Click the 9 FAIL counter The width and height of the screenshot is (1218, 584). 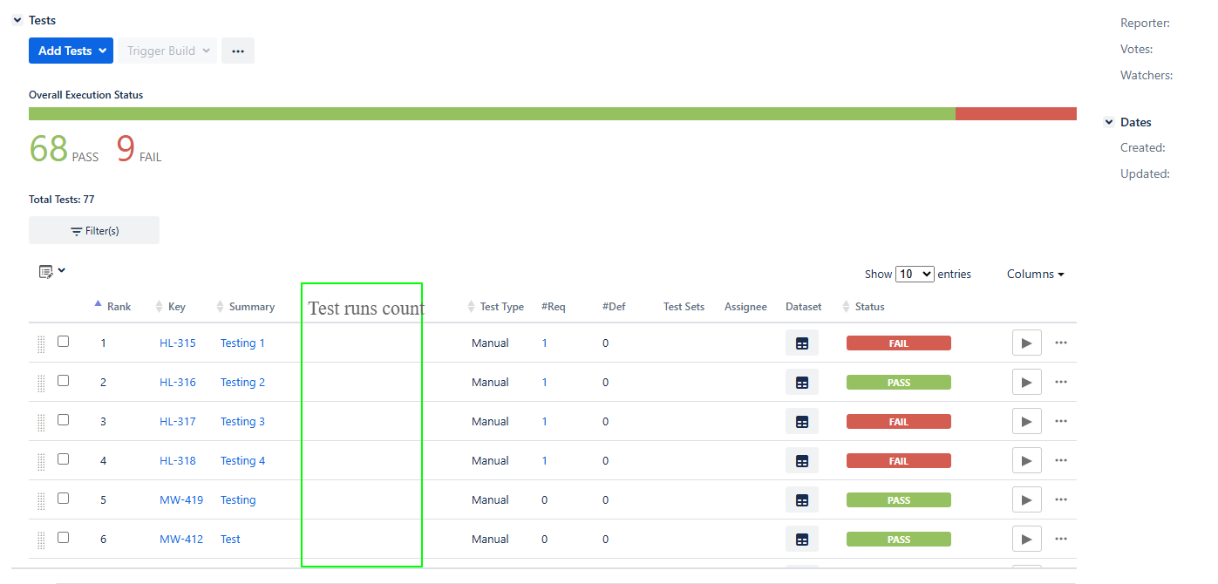(x=139, y=149)
